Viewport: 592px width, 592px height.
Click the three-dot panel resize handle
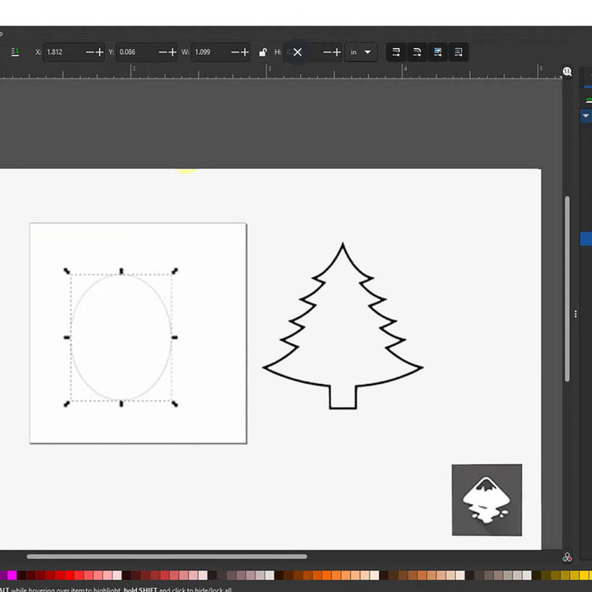575,314
